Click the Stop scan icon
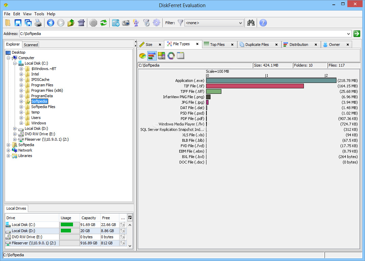The width and height of the screenshot is (365, 261). (x=93, y=23)
